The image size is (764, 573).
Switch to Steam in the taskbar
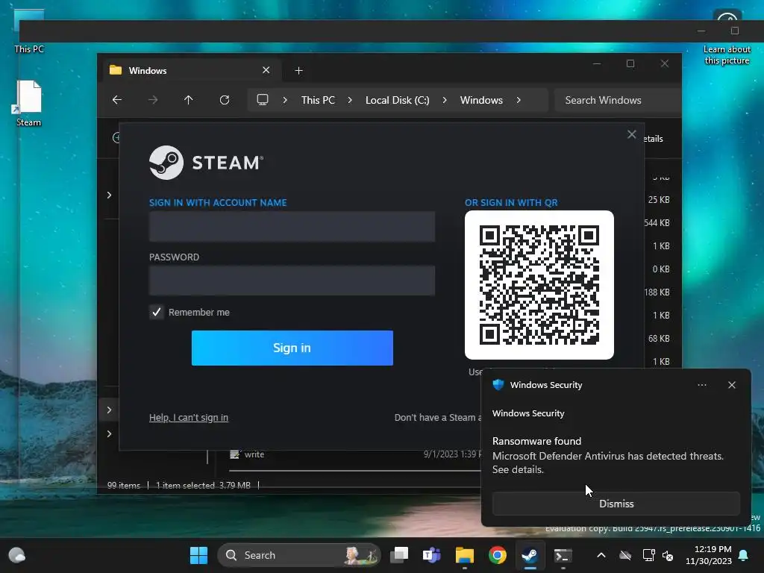click(530, 555)
